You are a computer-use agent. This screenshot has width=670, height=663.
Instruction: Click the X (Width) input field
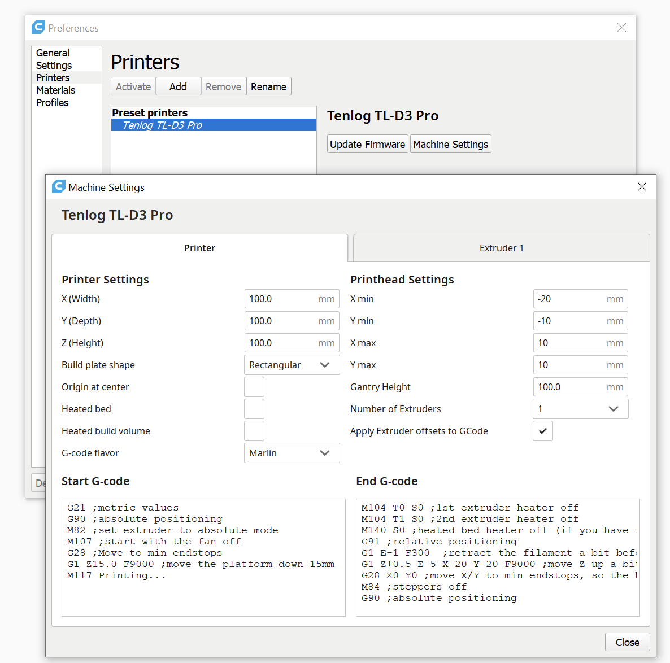click(x=292, y=299)
